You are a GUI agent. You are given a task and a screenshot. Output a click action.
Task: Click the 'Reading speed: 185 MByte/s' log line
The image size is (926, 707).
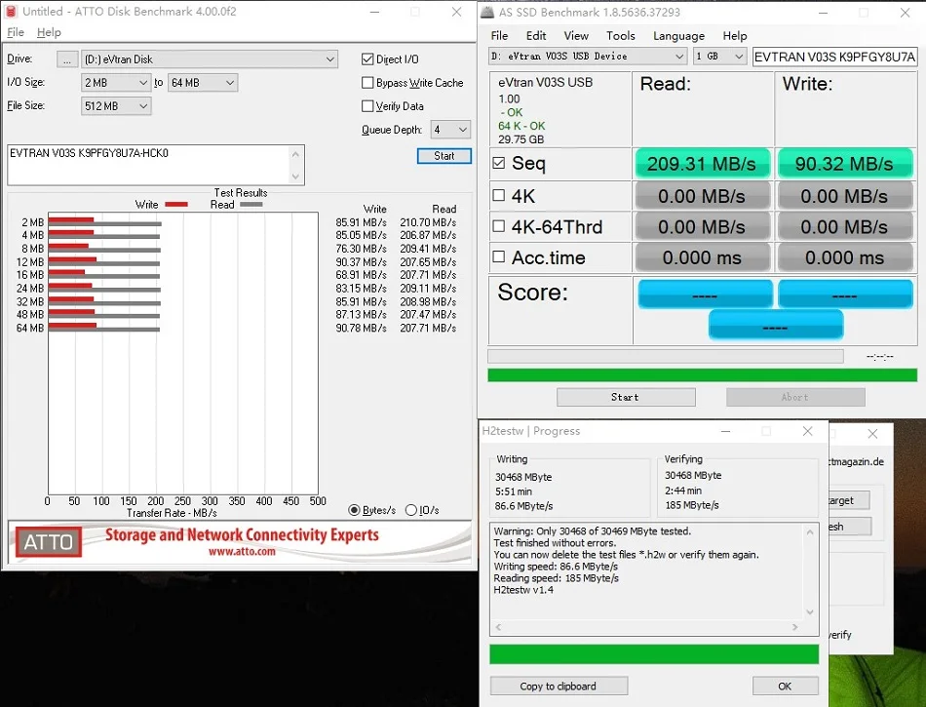pos(557,578)
